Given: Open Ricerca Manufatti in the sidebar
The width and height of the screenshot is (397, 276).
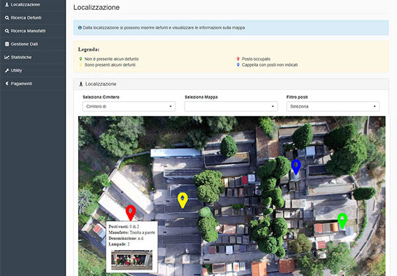Looking at the screenshot, I should coord(33,31).
